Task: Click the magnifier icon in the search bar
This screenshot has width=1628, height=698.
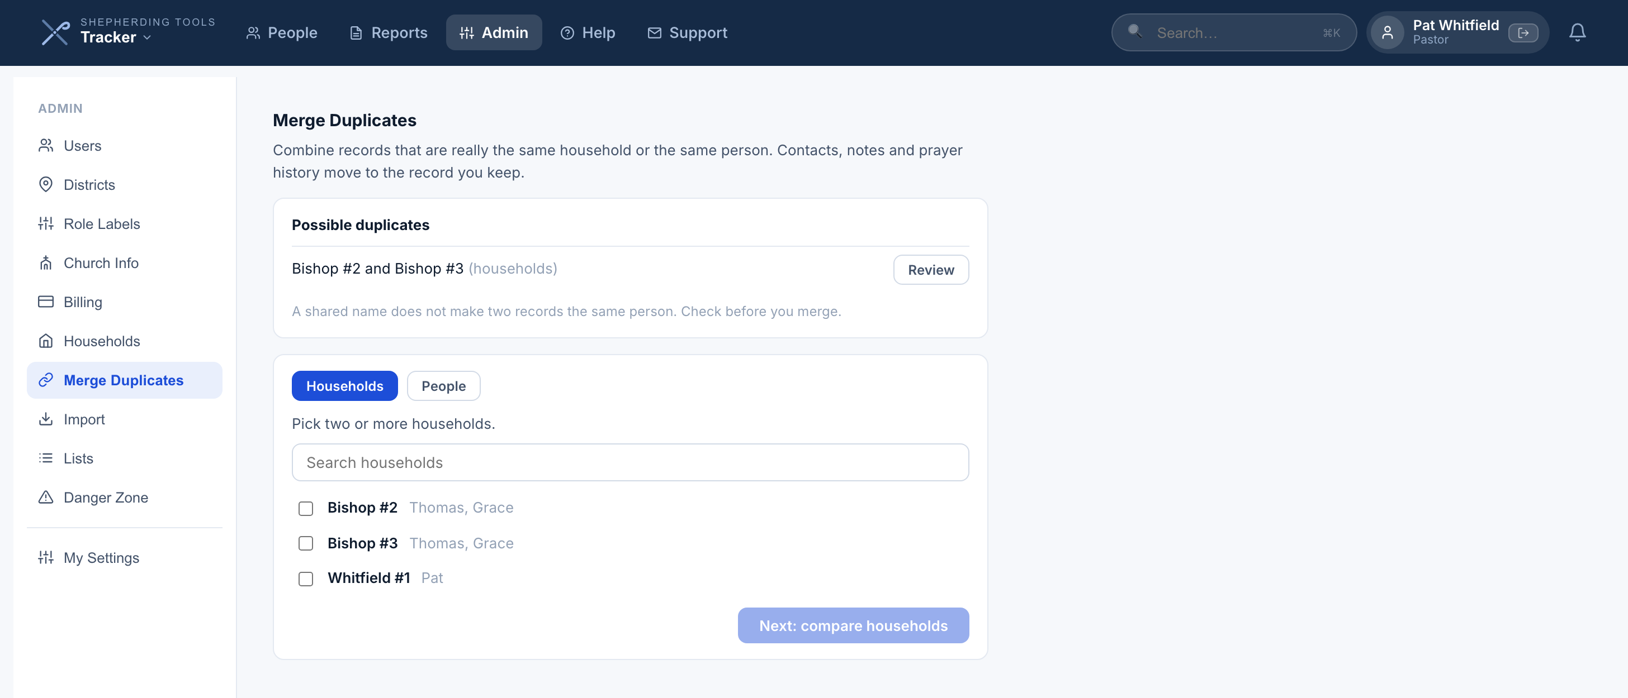Action: click(x=1134, y=31)
